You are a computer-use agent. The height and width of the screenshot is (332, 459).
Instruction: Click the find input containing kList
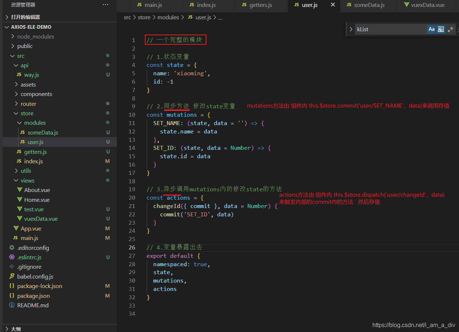(x=390, y=29)
